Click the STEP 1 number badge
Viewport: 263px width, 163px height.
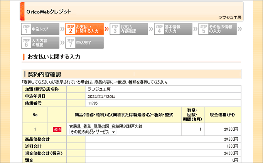[x=26, y=29]
